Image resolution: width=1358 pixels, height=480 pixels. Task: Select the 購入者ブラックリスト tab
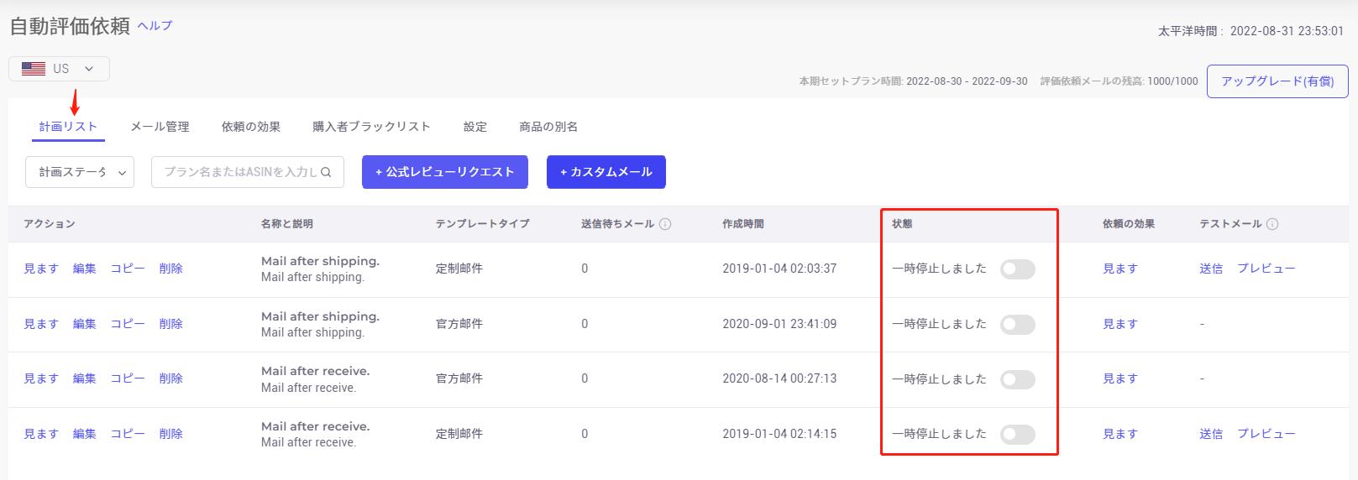[371, 127]
